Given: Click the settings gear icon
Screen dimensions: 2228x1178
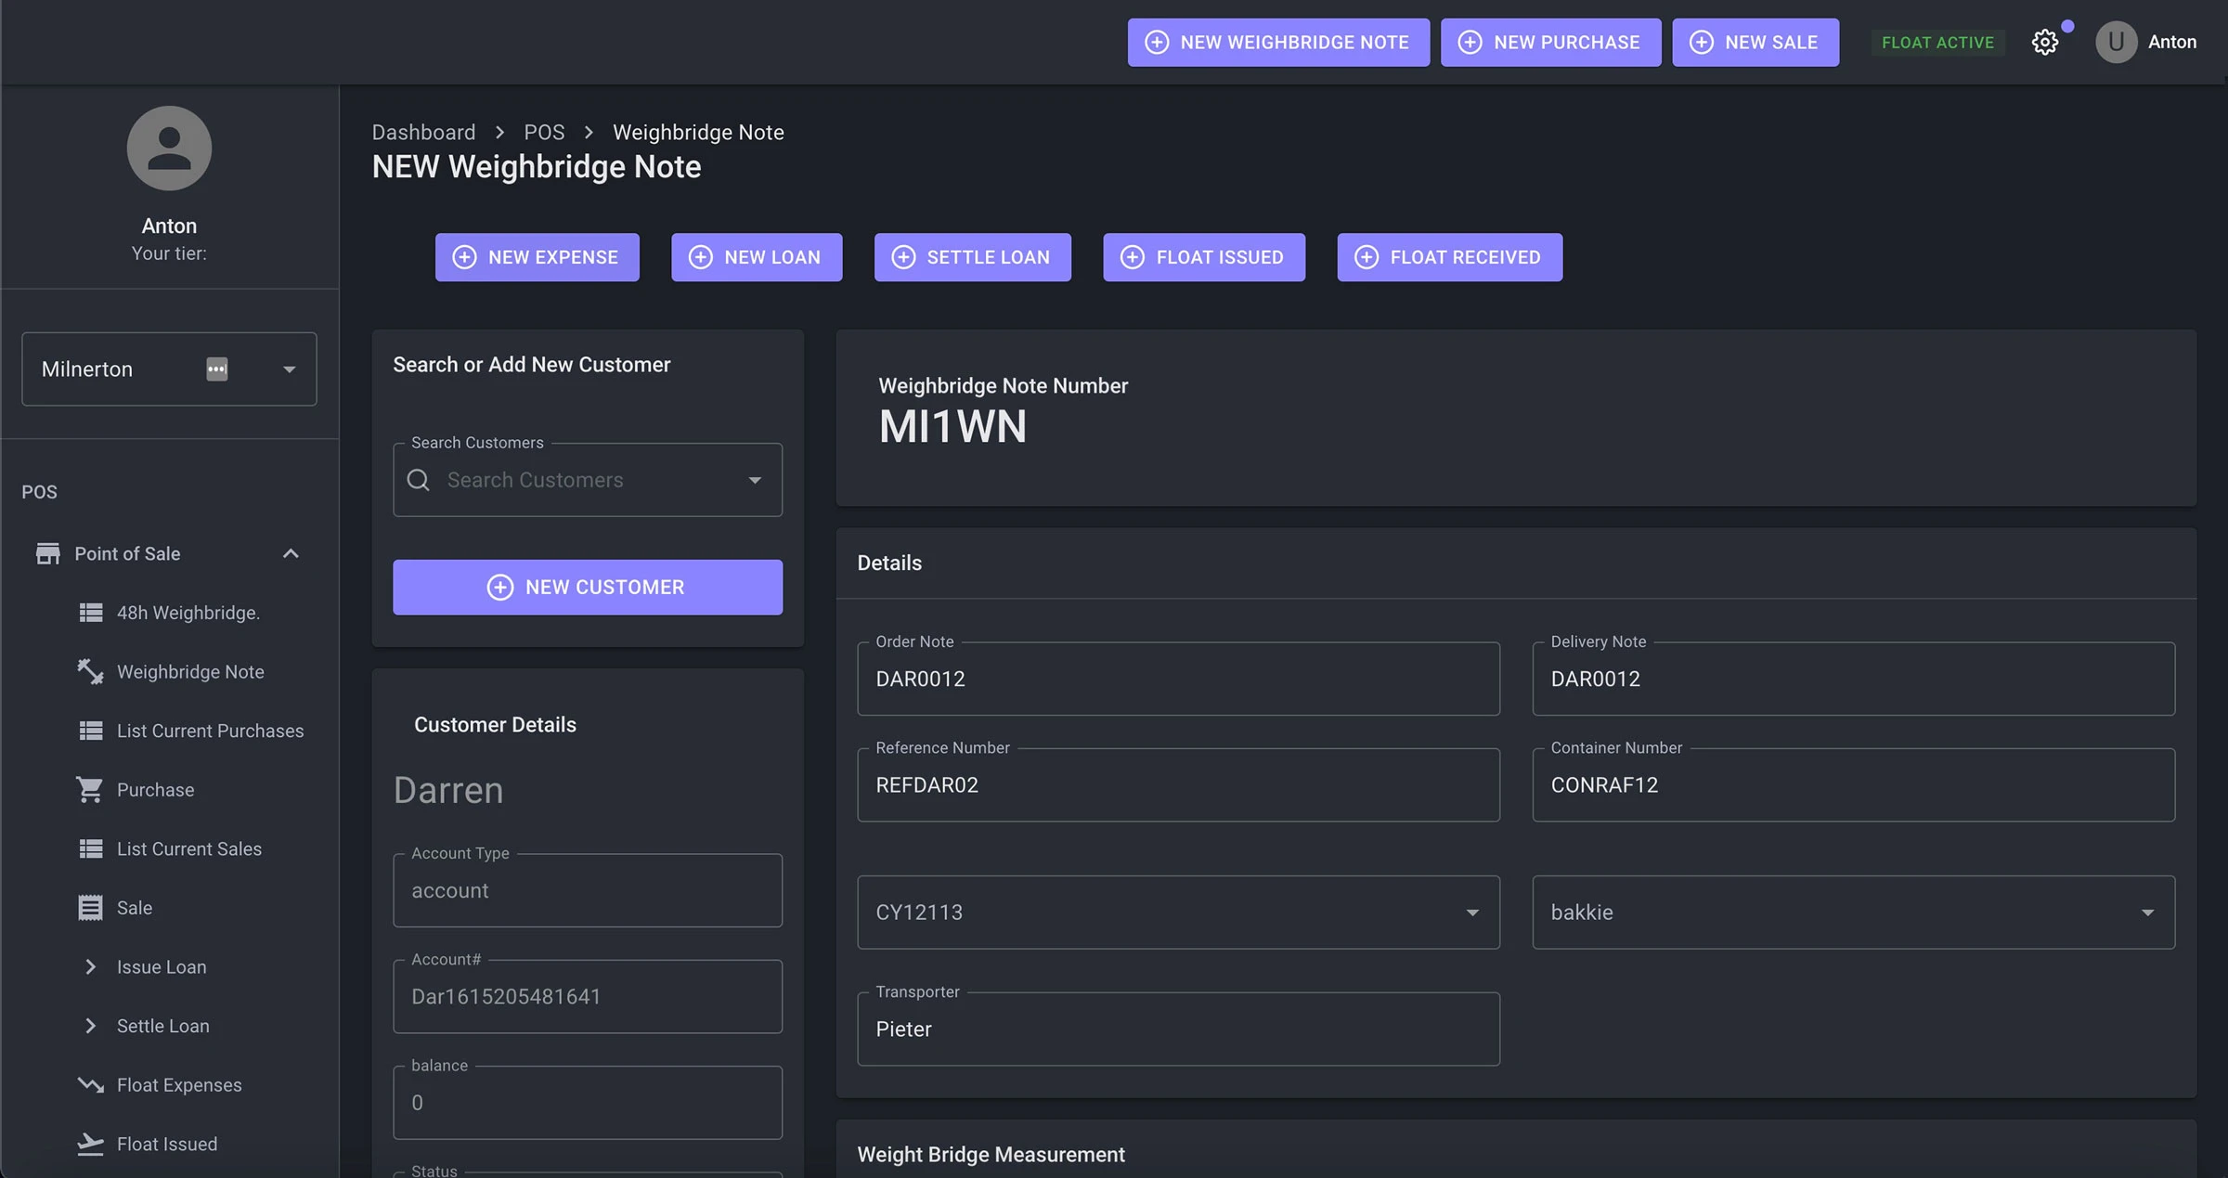Looking at the screenshot, I should 2044,42.
